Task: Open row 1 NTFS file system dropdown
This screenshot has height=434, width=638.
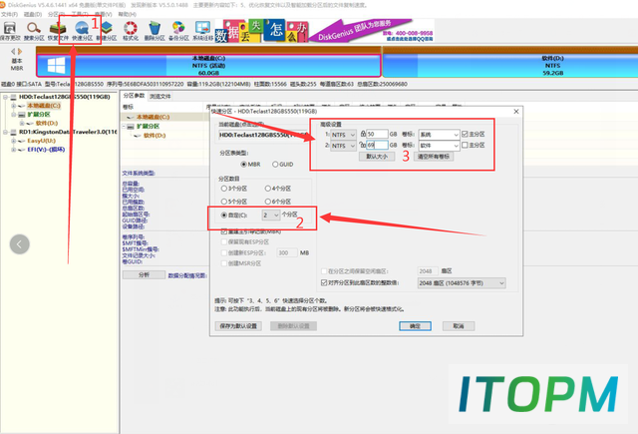Action: [343, 135]
